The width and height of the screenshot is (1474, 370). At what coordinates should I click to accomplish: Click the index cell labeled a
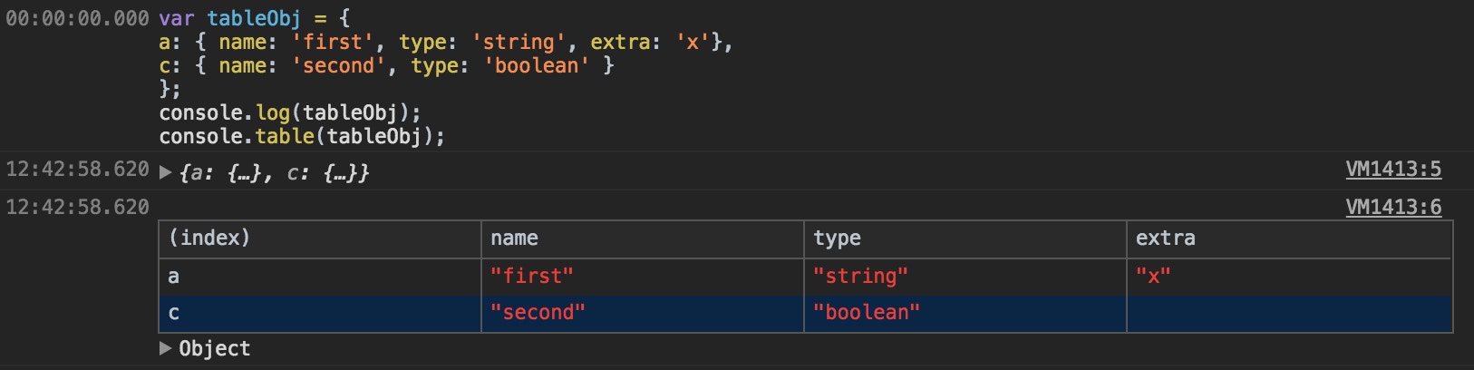(x=173, y=277)
